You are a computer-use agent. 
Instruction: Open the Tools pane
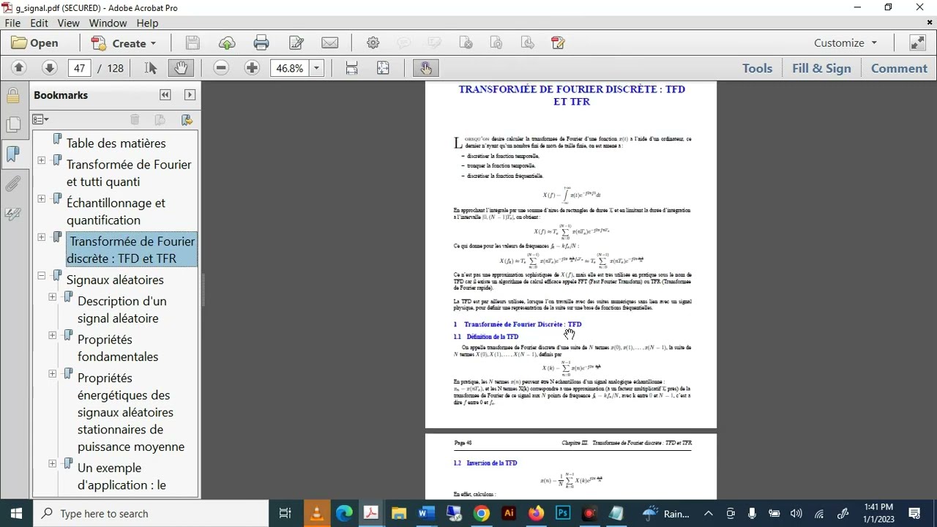[x=757, y=68]
